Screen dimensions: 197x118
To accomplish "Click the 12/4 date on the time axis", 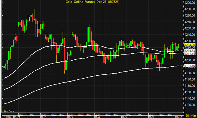I will 97,117.
